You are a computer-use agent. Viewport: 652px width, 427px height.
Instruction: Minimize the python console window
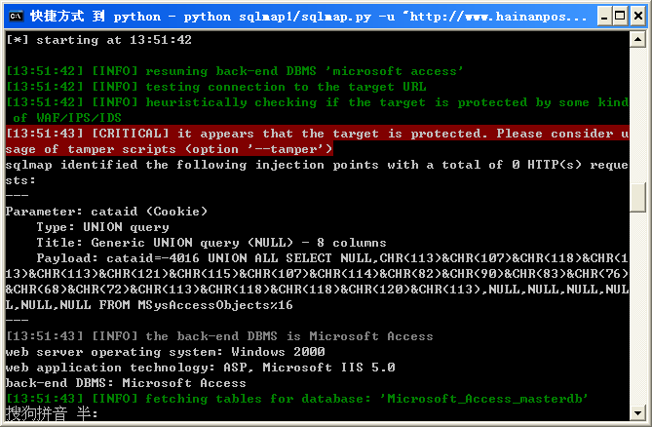coord(604,17)
